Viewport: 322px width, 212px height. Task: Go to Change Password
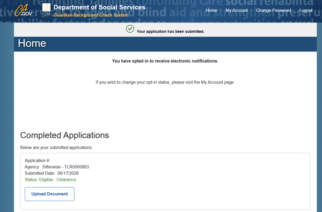coord(274,10)
